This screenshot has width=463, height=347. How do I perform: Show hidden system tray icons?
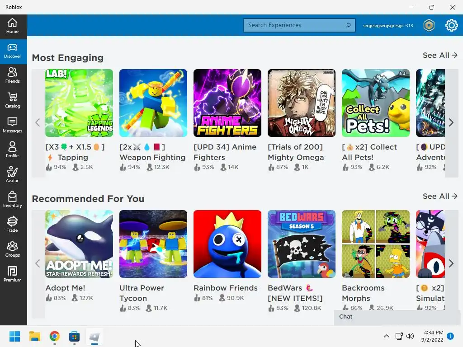(x=387, y=336)
